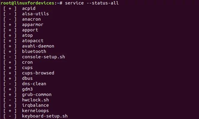
Task: Select the cron service name
Action: tap(27, 62)
